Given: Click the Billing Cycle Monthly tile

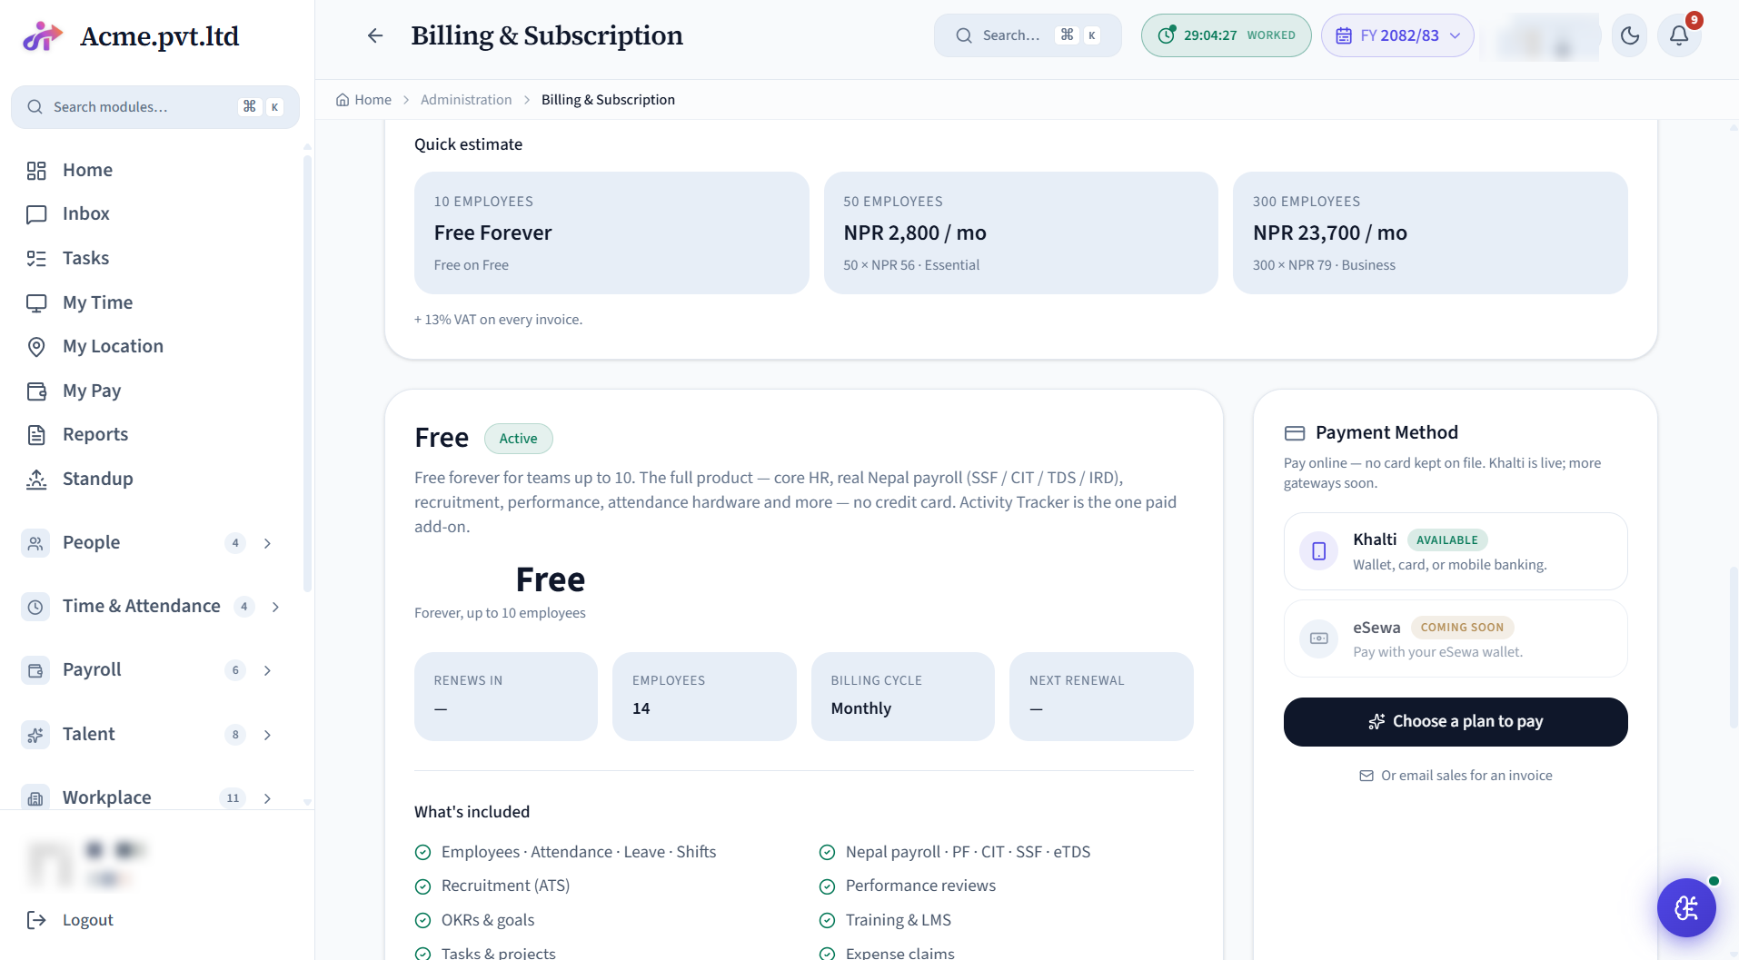Looking at the screenshot, I should (903, 697).
